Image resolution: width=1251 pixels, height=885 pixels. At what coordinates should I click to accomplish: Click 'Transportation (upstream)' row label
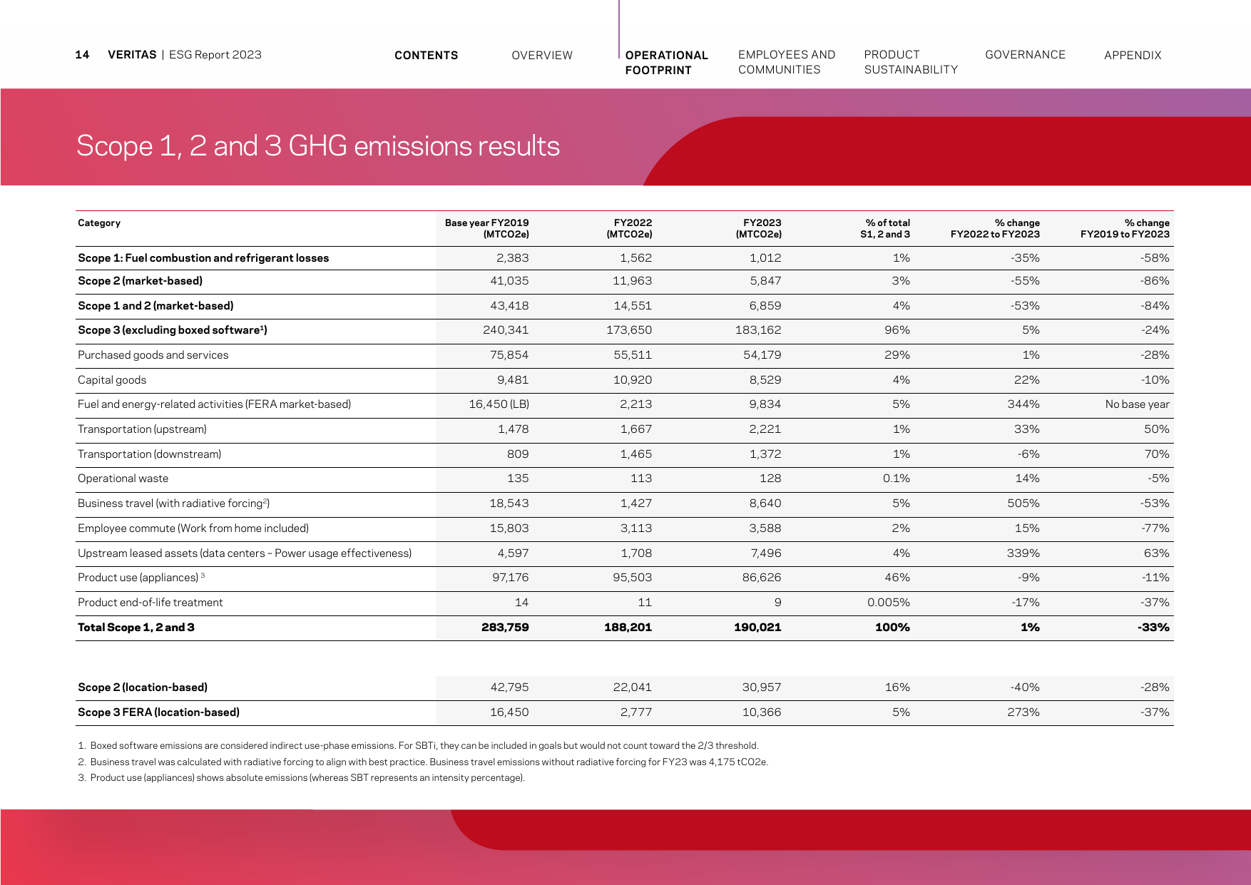click(x=142, y=429)
